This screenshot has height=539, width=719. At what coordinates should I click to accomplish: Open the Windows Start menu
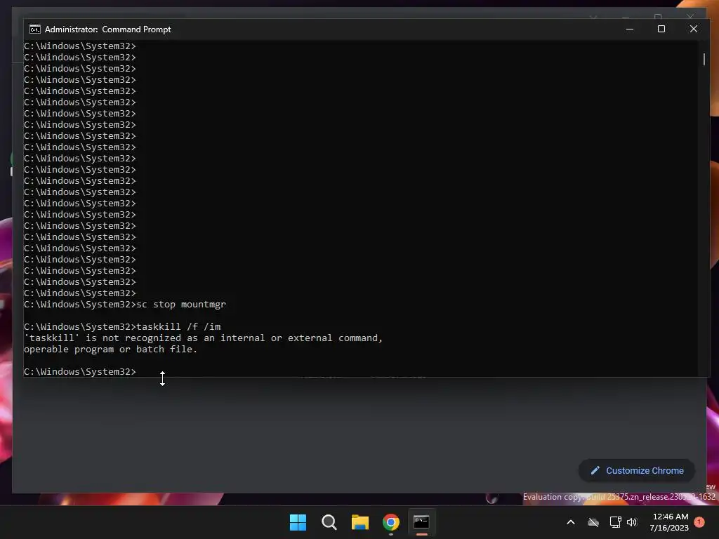pyautogui.click(x=298, y=522)
